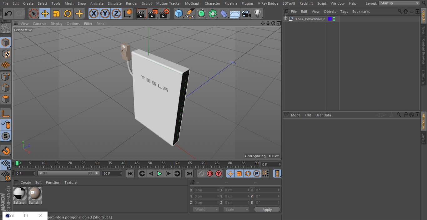Click the Apply button
The height and width of the screenshot is (220, 427).
tap(267, 210)
